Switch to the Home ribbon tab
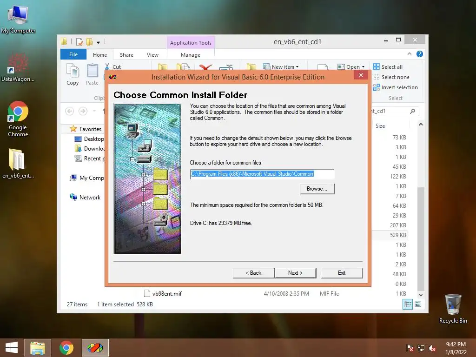 (x=100, y=55)
